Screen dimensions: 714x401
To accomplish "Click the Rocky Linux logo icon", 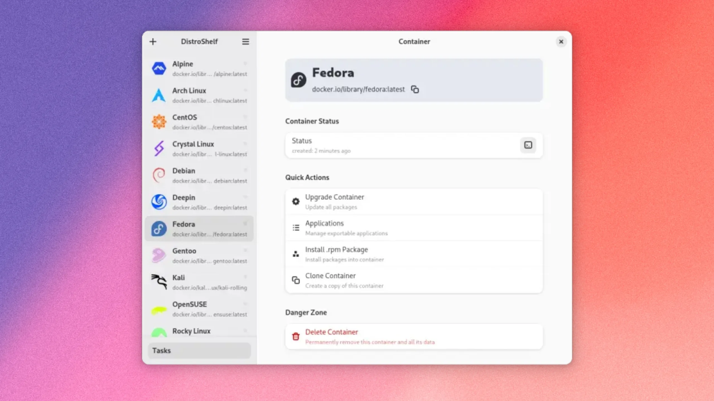I will [159, 332].
